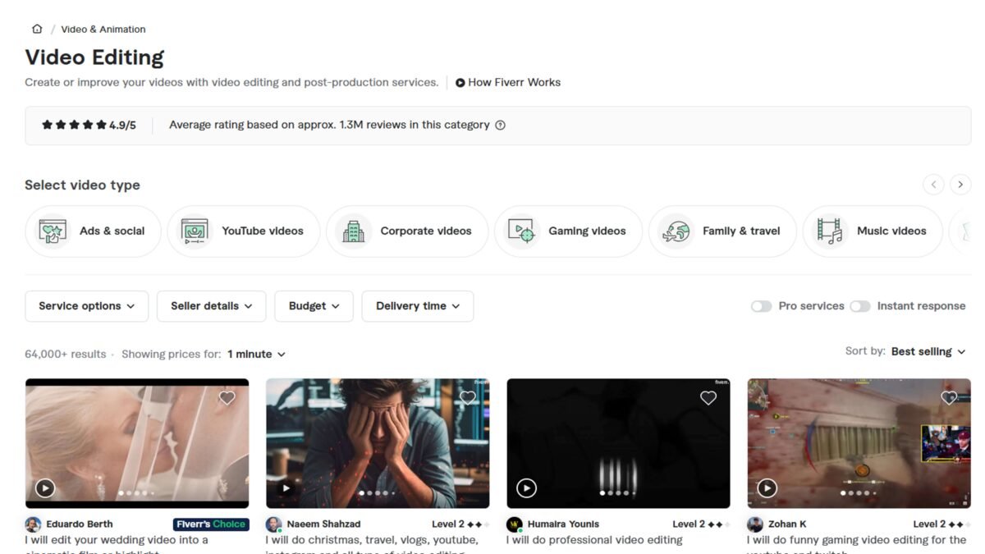
Task: Change the 1 minute price duration dropdown
Action: (x=256, y=355)
